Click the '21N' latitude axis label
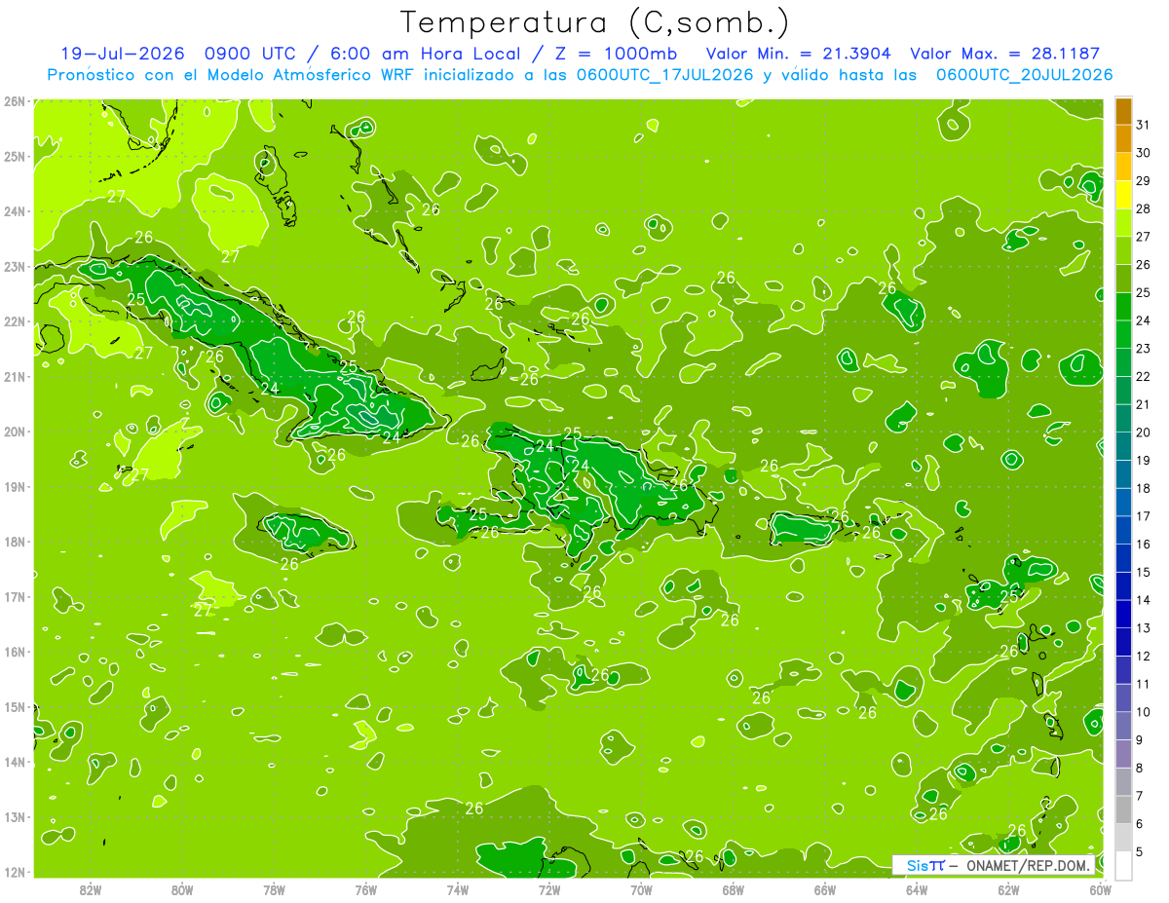The width and height of the screenshot is (1169, 903). [14, 376]
